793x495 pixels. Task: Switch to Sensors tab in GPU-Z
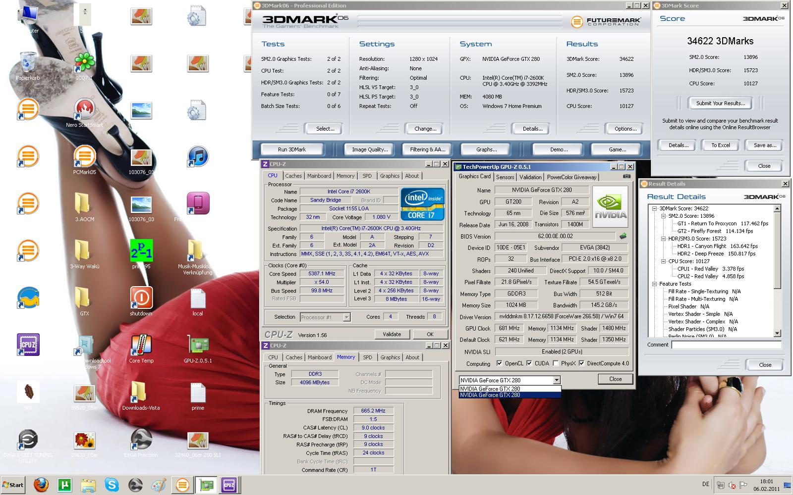click(505, 177)
